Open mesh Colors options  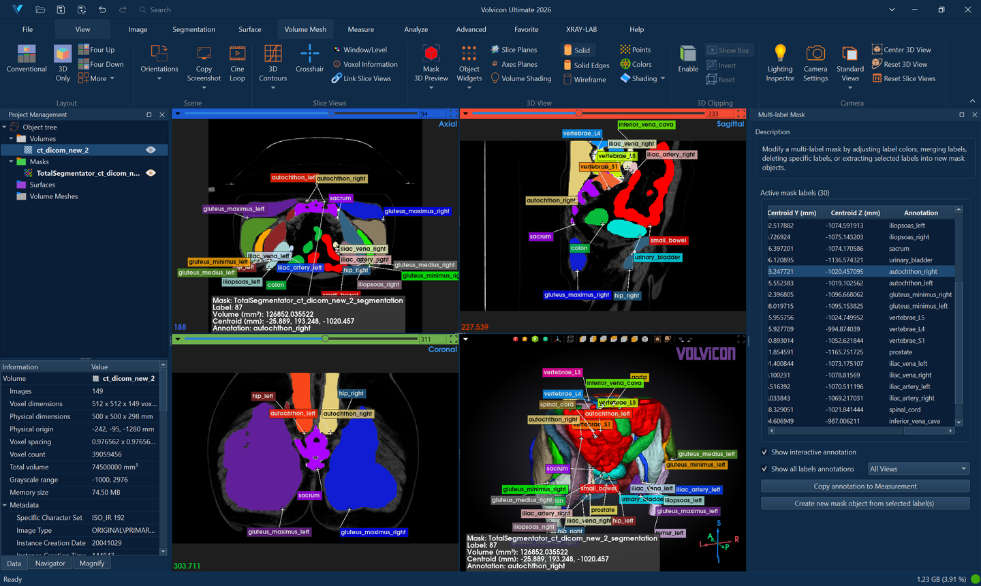(636, 64)
